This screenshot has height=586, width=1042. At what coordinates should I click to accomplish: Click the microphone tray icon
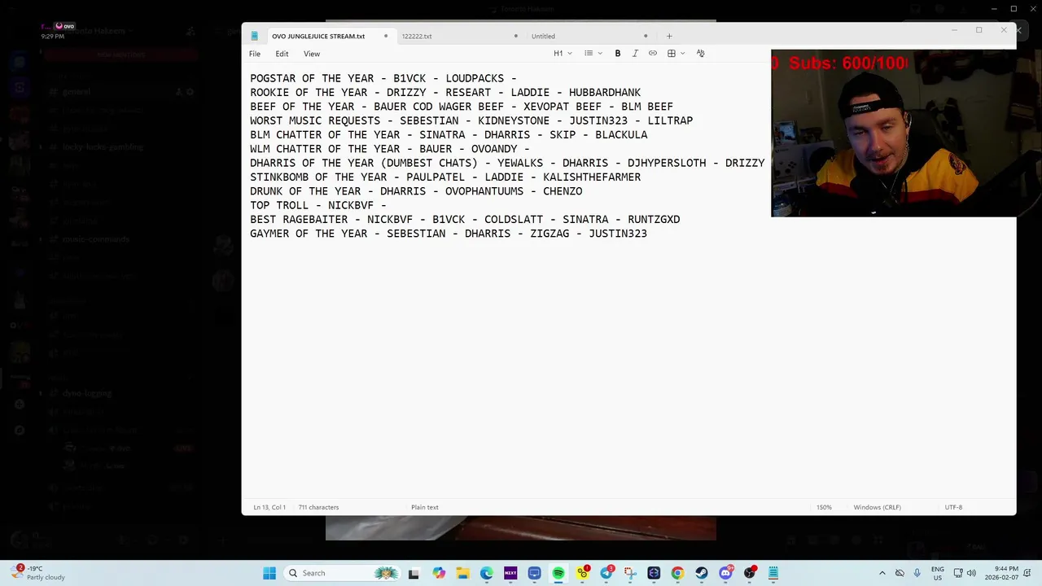[x=917, y=573]
